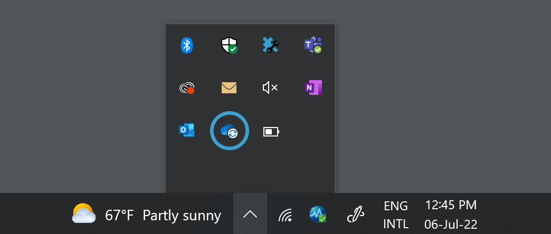Collapse the hidden icons chevron

coord(250,214)
